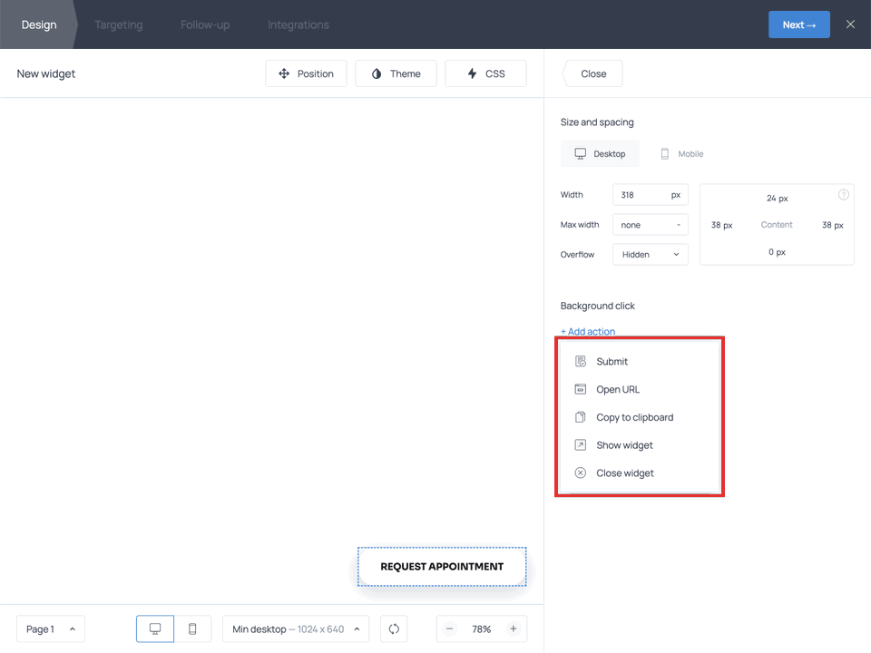The height and width of the screenshot is (653, 871).
Task: Open the Max width dropdown
Action: click(650, 225)
